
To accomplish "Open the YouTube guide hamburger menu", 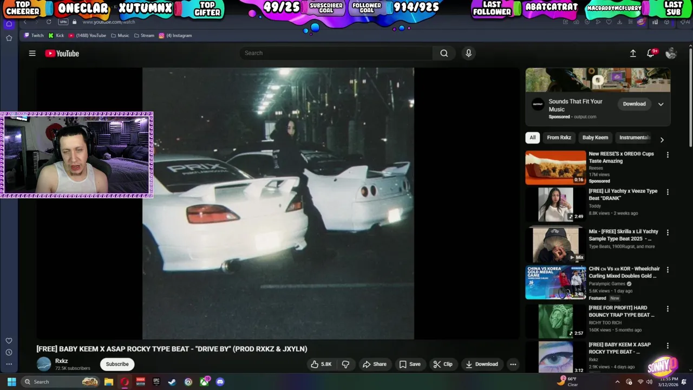I will click(32, 53).
